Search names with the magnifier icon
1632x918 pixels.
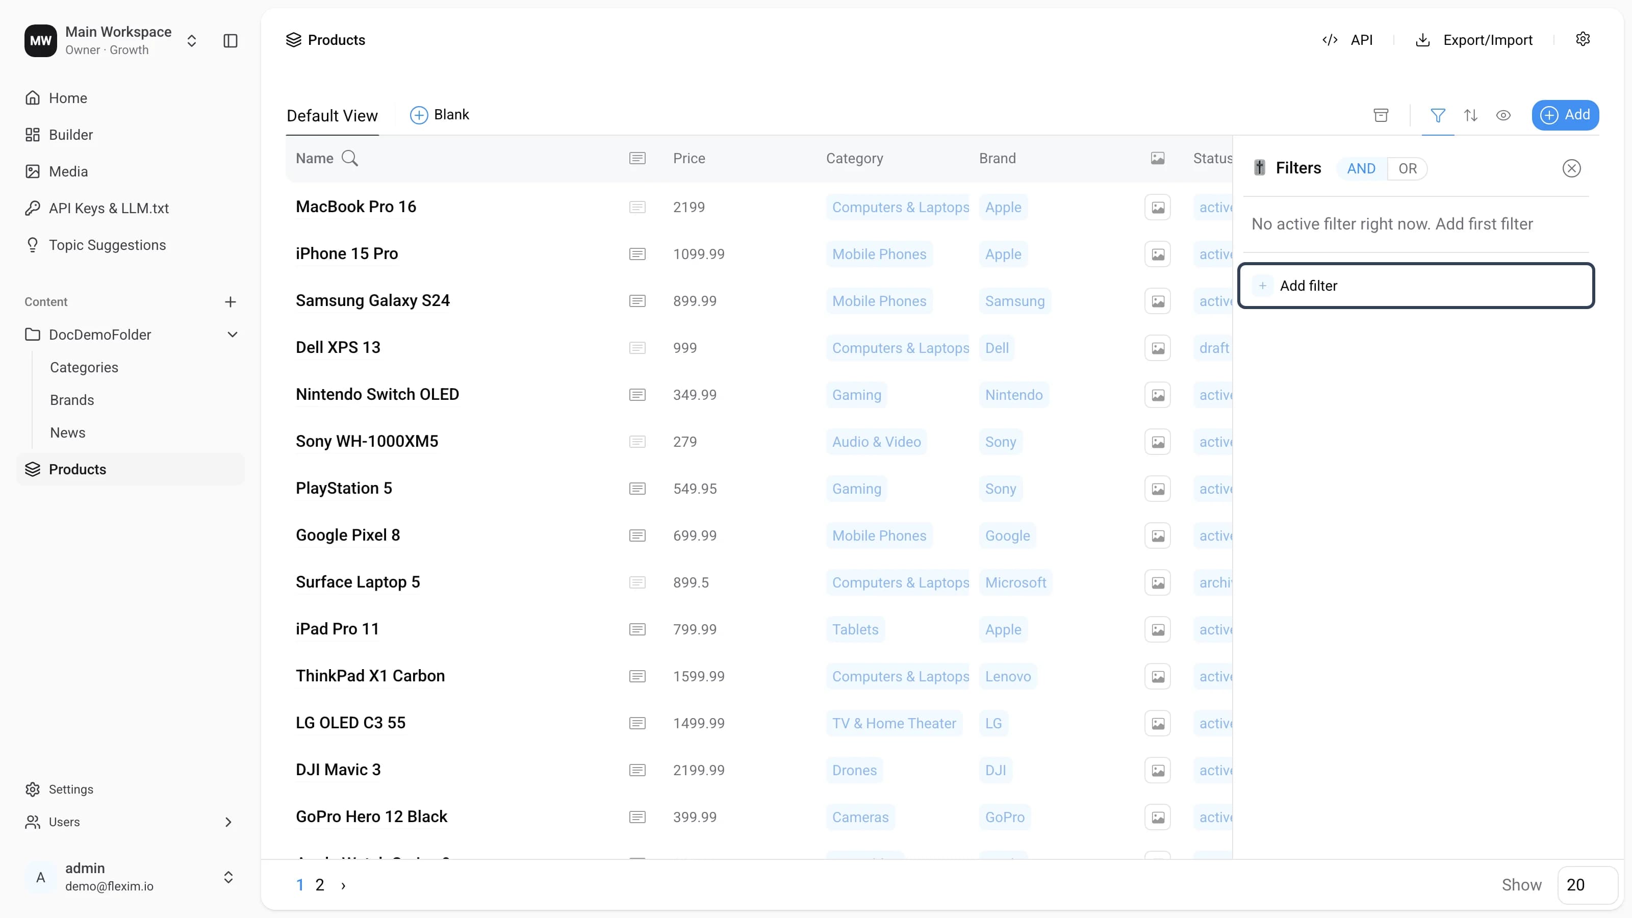tap(350, 159)
